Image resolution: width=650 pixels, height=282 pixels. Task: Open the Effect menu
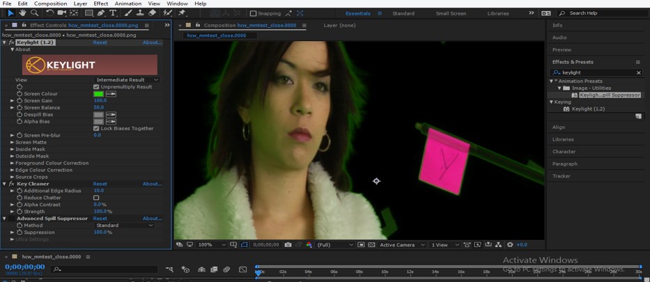(101, 3)
